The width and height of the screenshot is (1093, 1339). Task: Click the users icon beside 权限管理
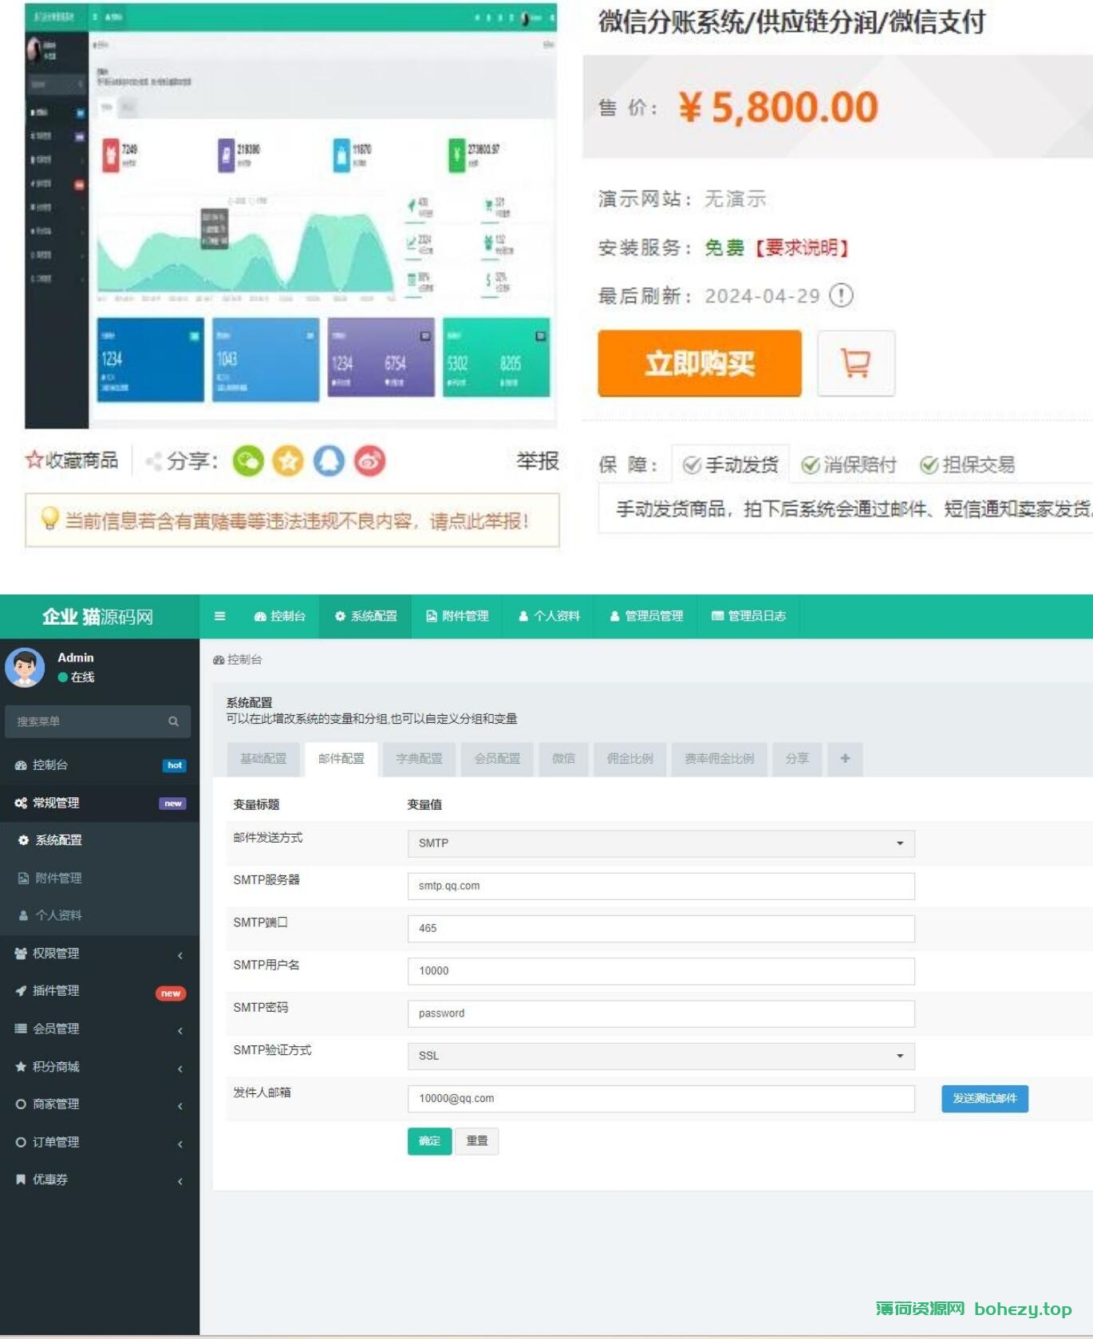point(21,953)
